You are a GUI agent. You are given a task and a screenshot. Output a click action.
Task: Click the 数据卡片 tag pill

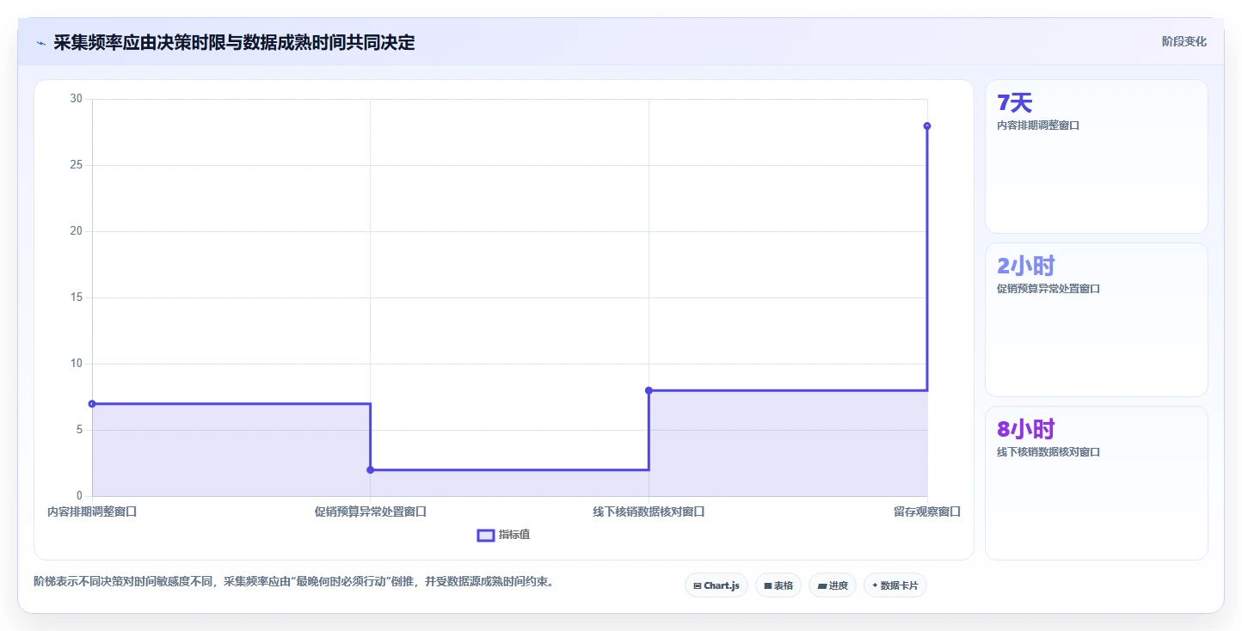[x=895, y=585]
